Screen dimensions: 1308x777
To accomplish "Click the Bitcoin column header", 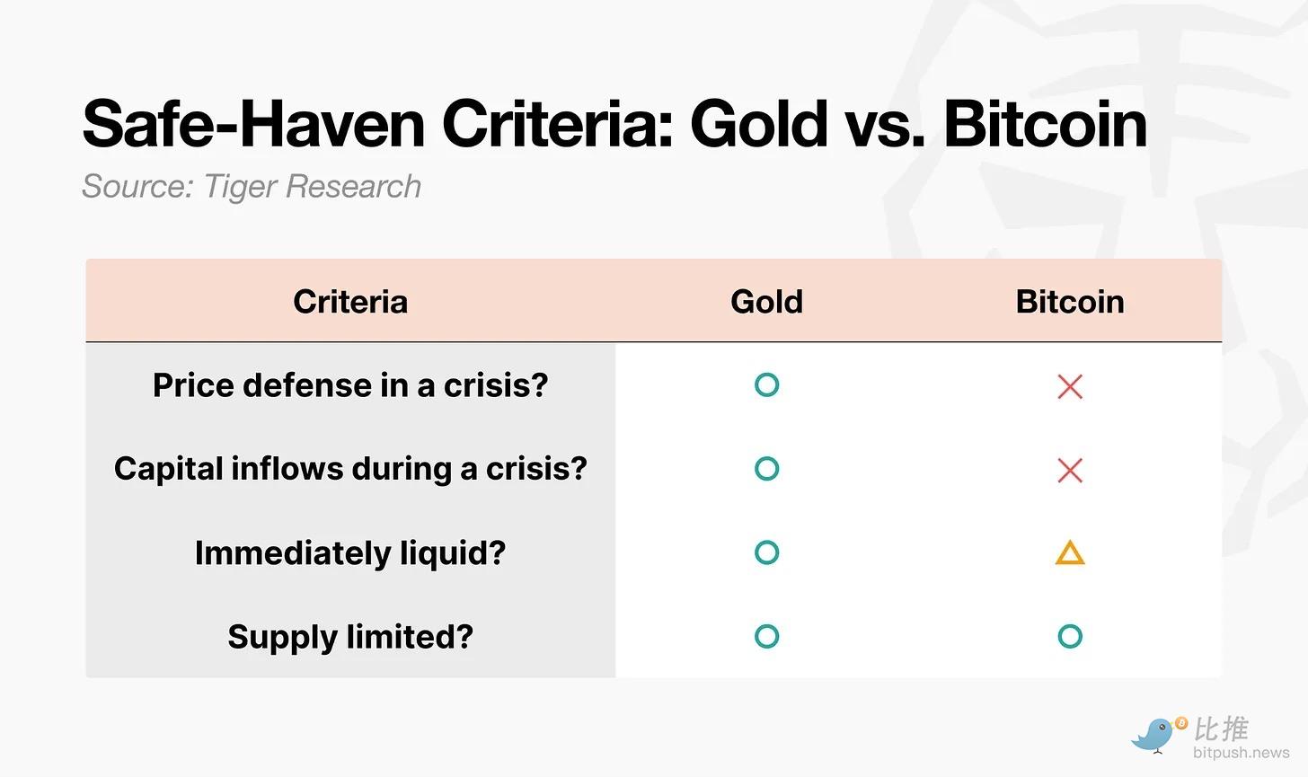I will click(x=1070, y=302).
